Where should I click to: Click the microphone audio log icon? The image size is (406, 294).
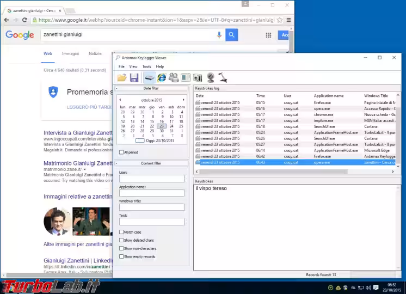pyautogui.click(x=223, y=78)
